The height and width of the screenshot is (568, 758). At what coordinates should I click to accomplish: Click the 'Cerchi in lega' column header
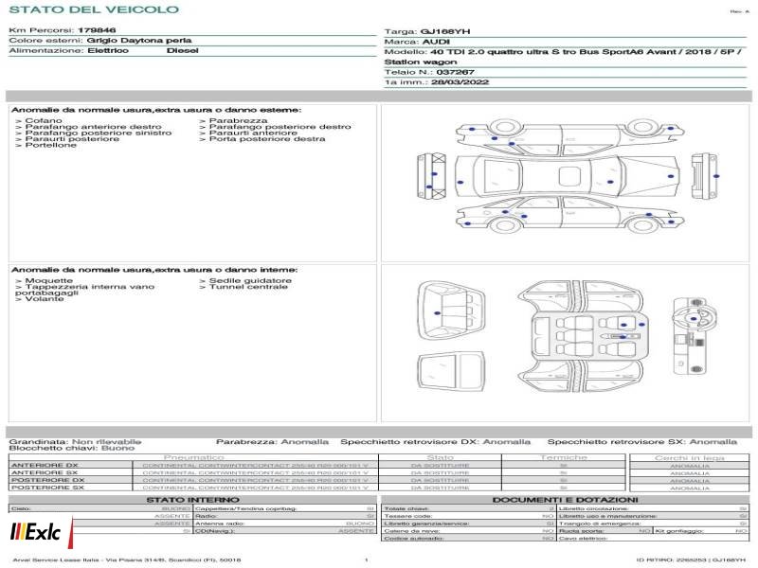tap(690, 457)
